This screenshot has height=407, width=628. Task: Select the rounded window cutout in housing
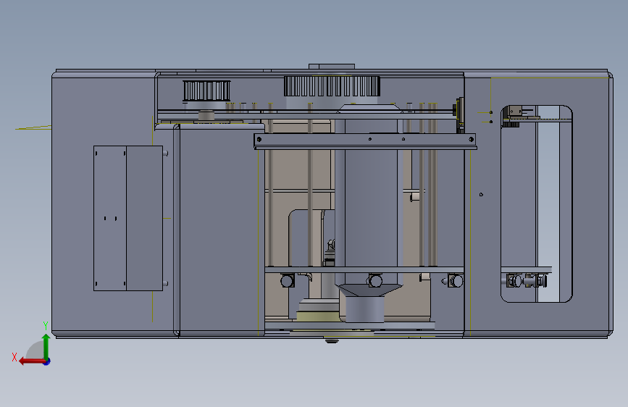(536, 204)
